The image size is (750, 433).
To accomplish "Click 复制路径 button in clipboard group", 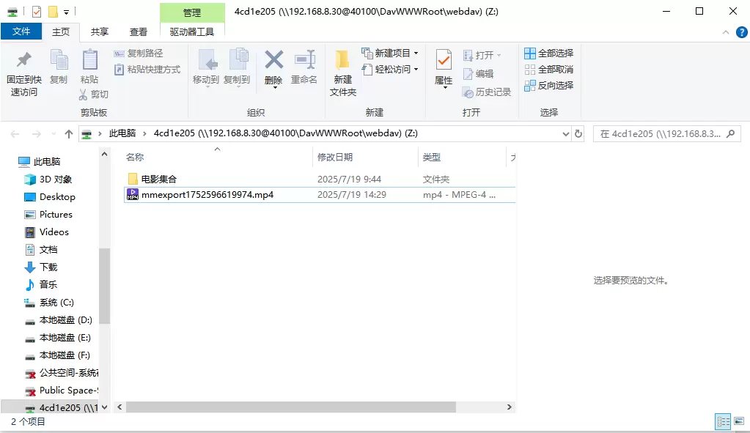I will coord(139,53).
